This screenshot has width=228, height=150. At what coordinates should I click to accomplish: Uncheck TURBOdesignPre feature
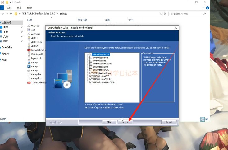91,57
